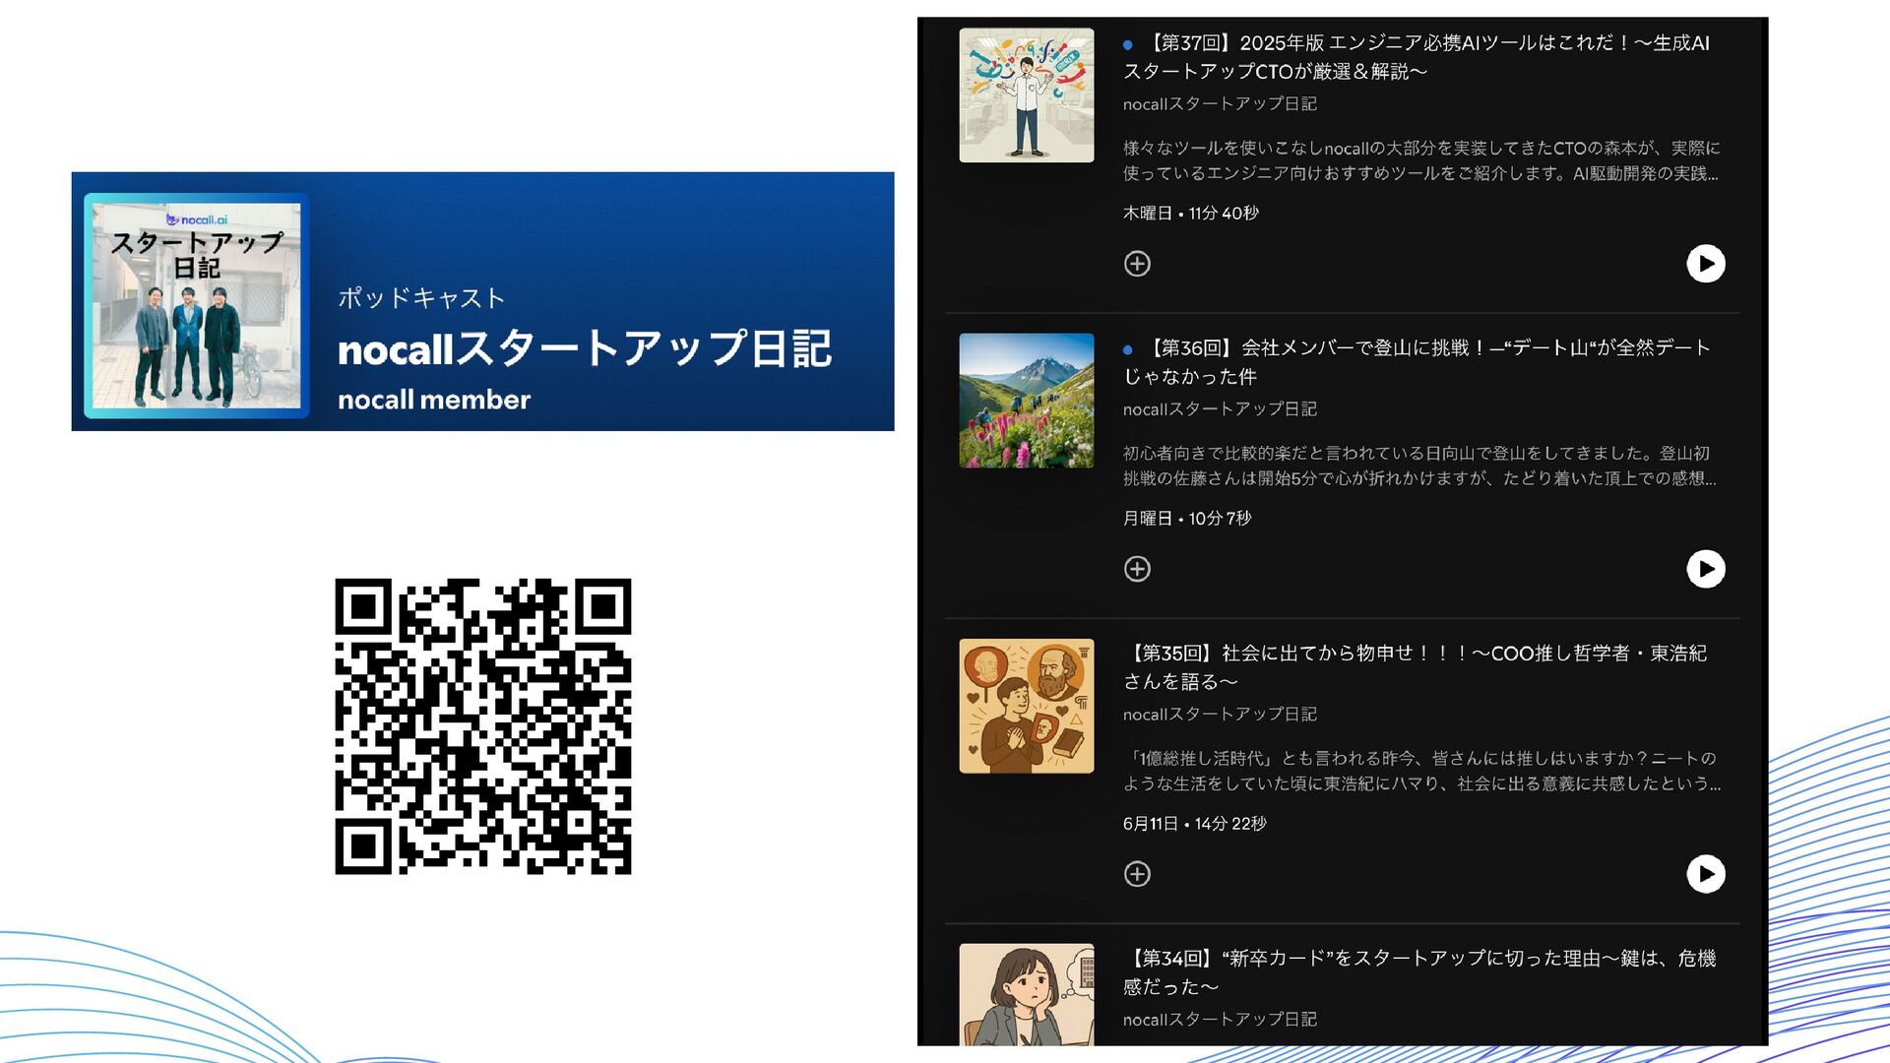
Task: Play episode 35 about philosopher 東浩紀
Action: tap(1706, 874)
